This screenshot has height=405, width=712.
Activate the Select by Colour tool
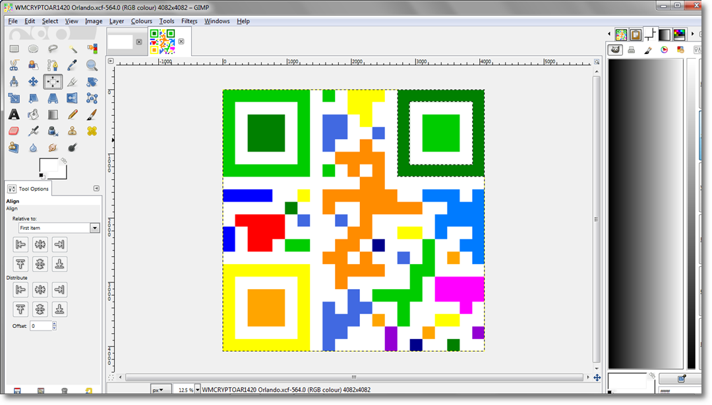92,49
